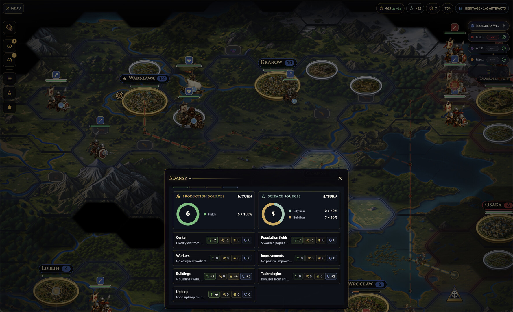Click the Upkeep row
The image size is (513, 312).
(x=214, y=294)
